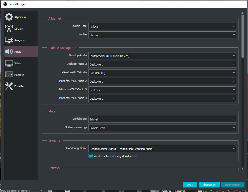
Task: Open Video settings via monitor icon
Action: tap(9, 63)
